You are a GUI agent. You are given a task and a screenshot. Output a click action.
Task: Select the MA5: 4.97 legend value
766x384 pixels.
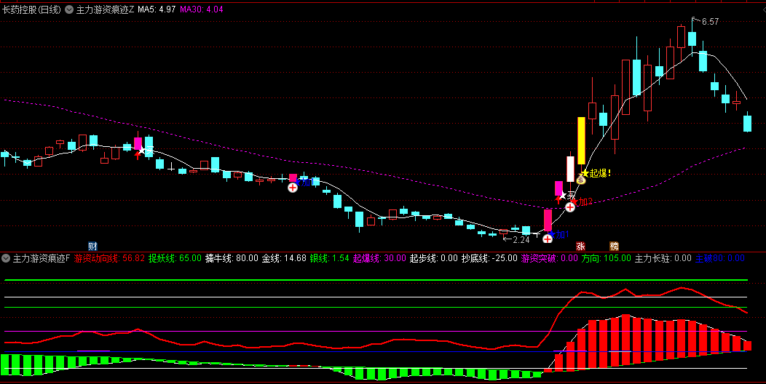click(x=157, y=9)
